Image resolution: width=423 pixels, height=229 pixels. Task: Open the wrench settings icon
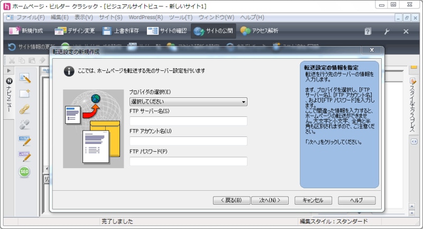[387, 31]
